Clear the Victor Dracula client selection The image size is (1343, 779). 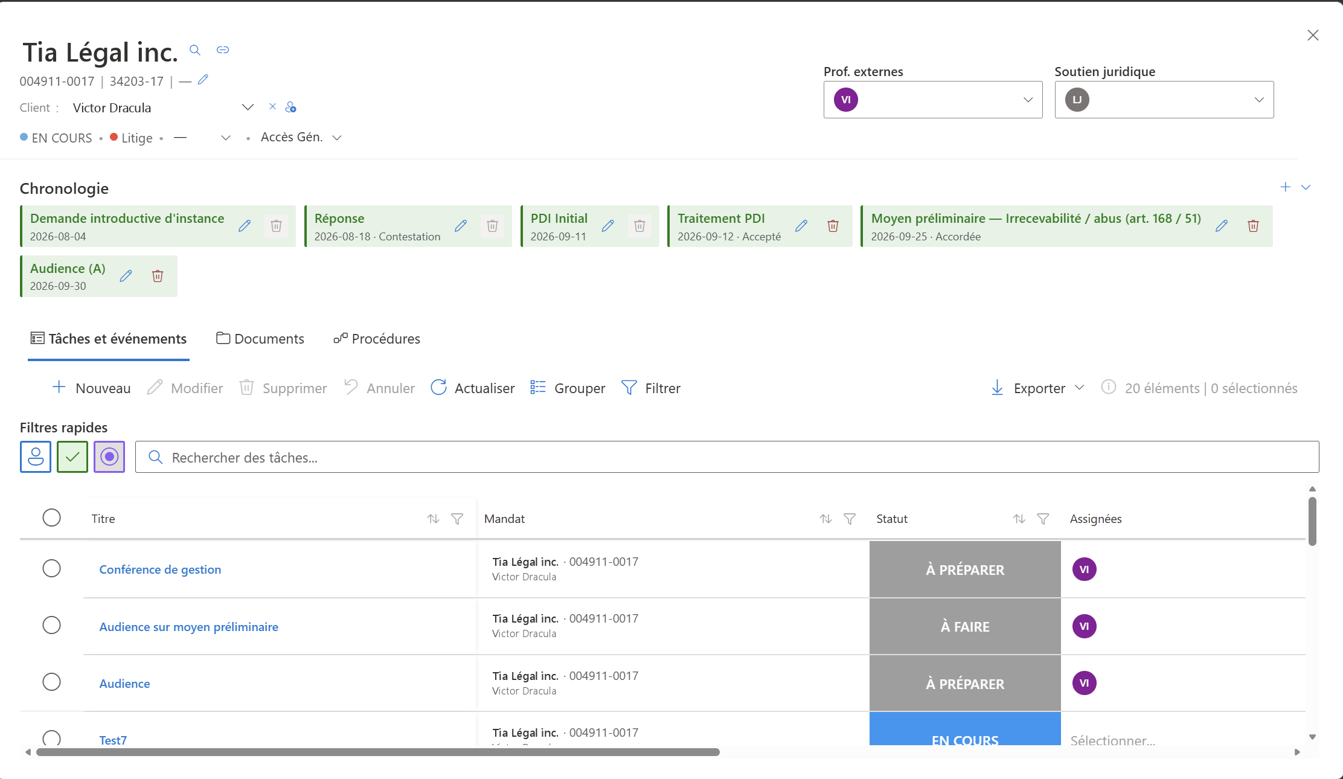(272, 107)
